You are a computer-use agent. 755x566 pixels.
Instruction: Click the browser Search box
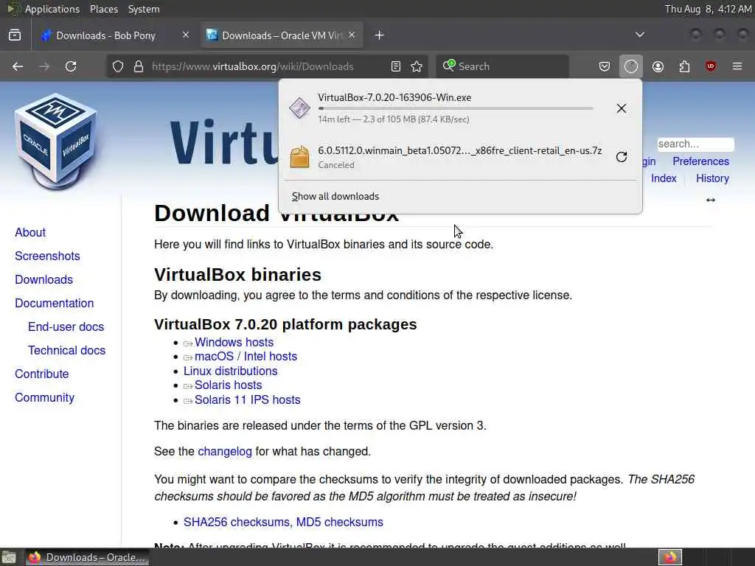[x=502, y=66]
